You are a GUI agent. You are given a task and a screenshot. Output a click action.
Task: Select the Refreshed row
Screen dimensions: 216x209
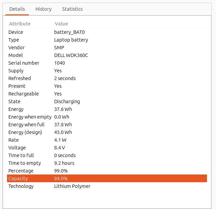coord(107,78)
